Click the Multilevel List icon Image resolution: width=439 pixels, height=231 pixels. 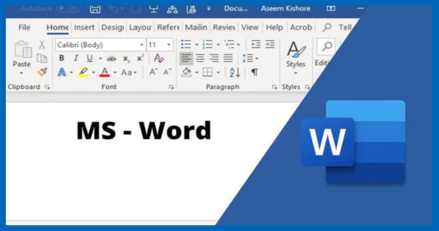(x=229, y=44)
